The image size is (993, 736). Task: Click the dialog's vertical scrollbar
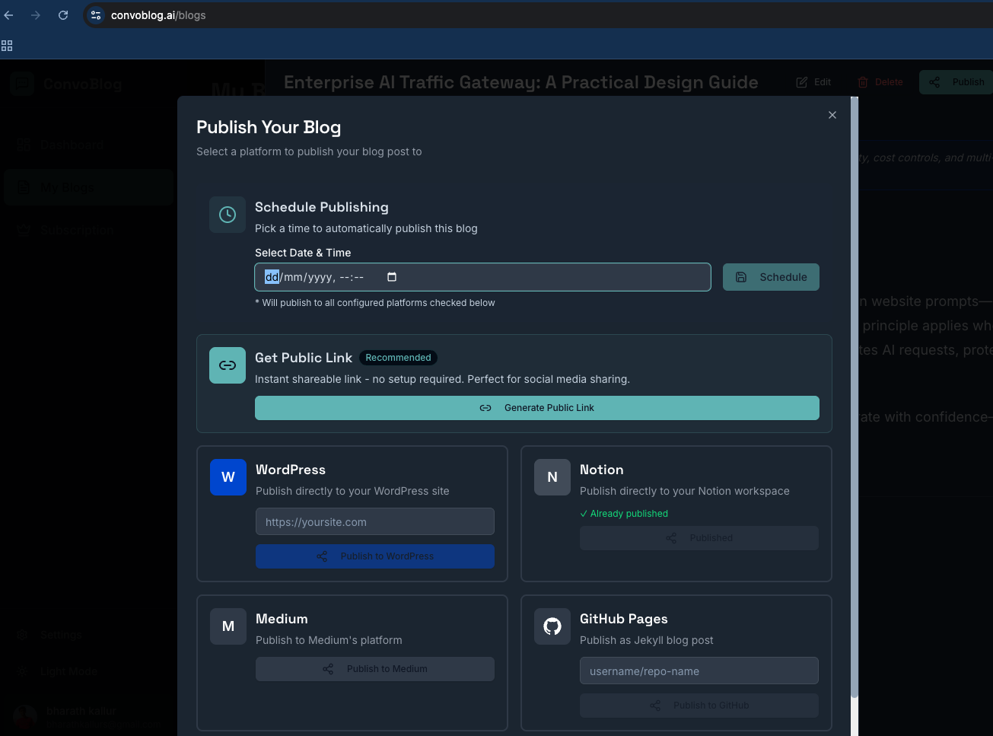pyautogui.click(x=855, y=396)
